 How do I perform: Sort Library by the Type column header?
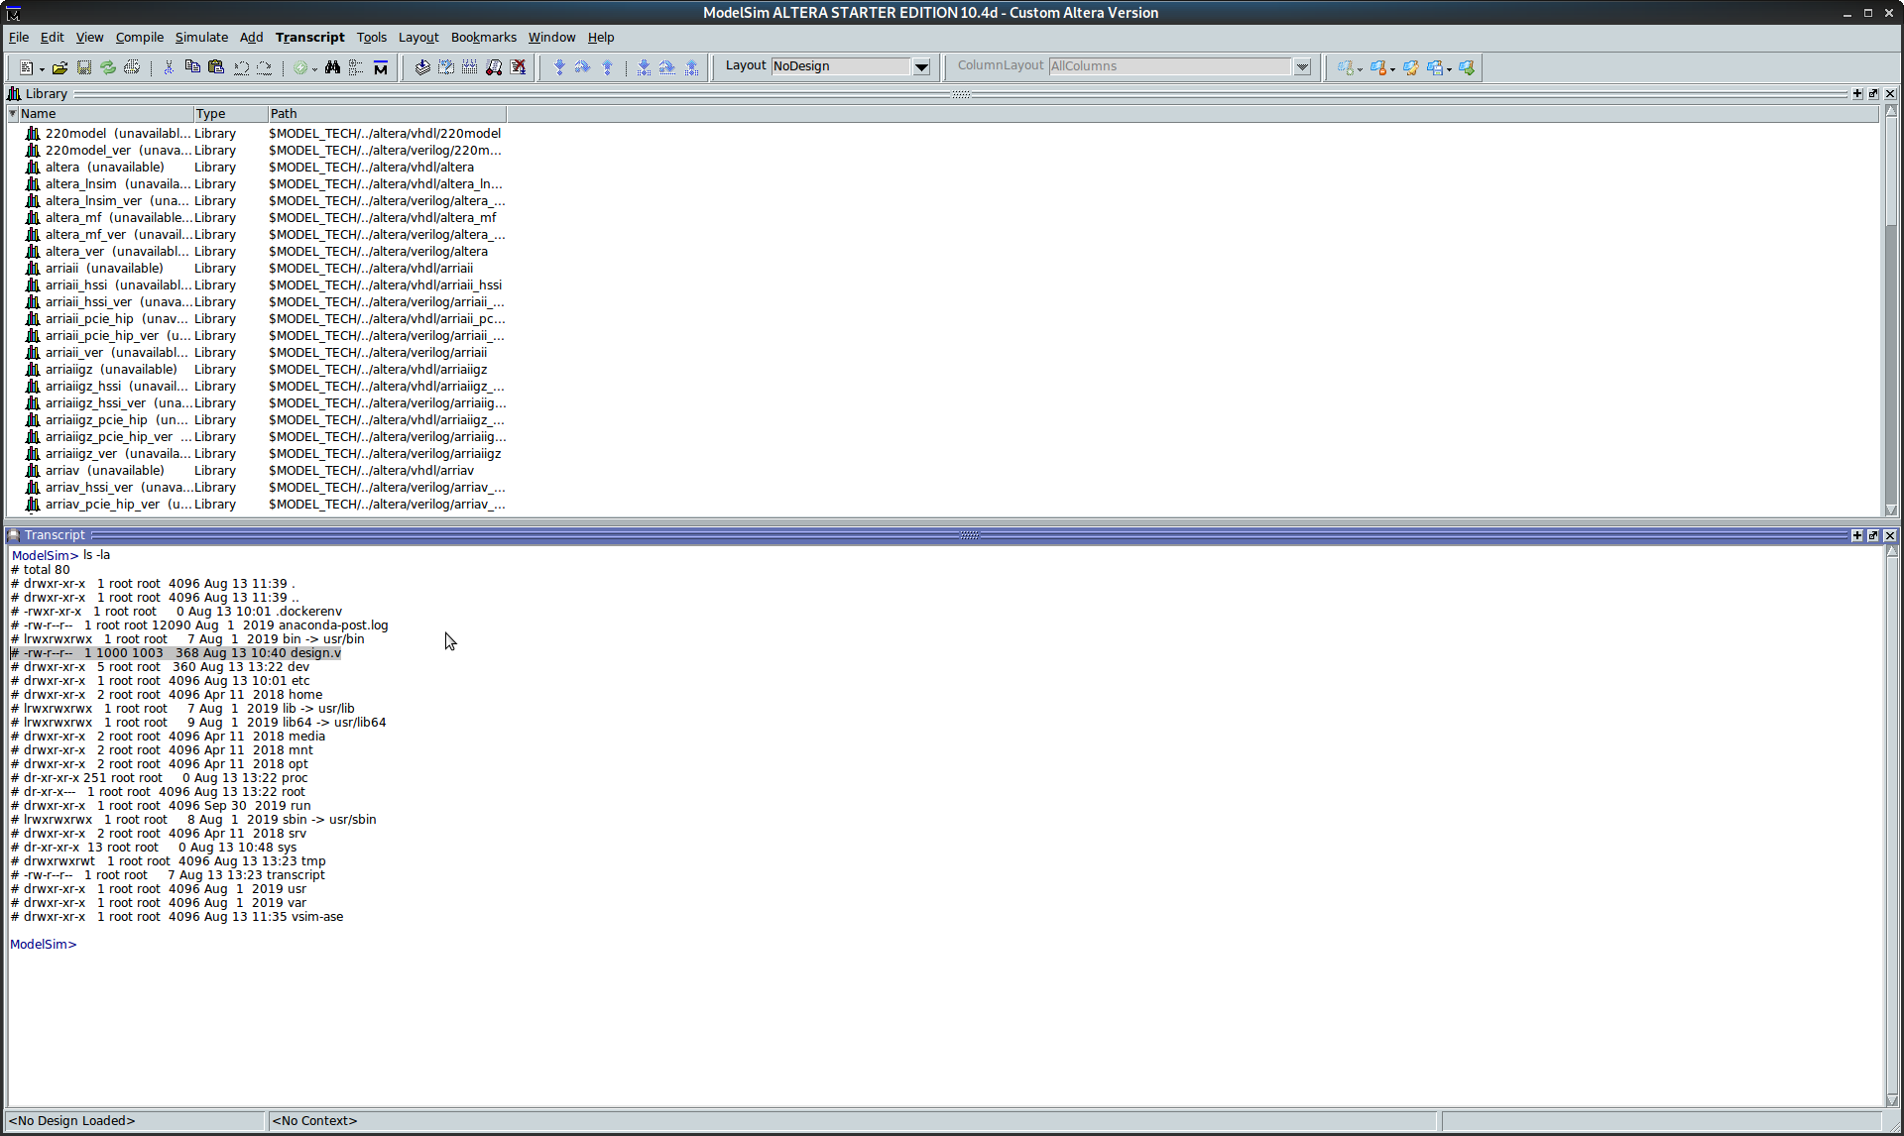230,114
